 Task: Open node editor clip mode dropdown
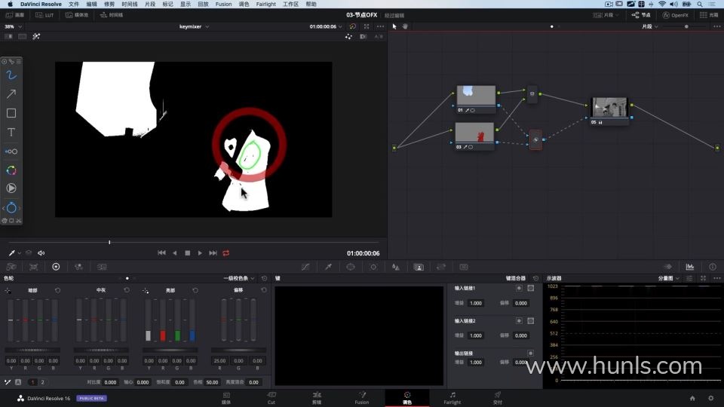(x=649, y=27)
